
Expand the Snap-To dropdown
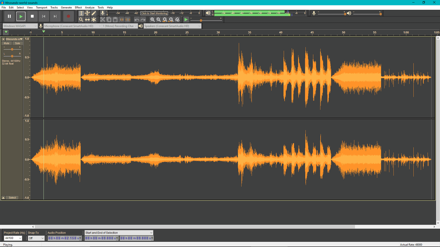point(36,238)
